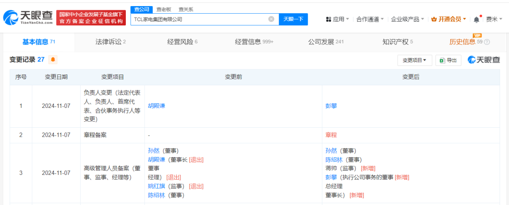The image size is (509, 205).
Task: Open 姚红旗 (监事) link
Action: click(156, 186)
